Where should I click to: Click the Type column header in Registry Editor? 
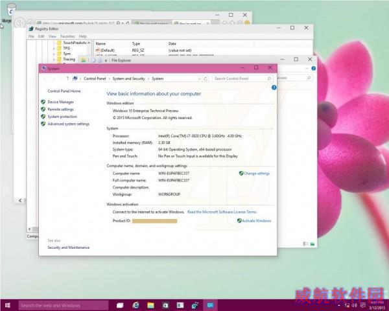click(136, 43)
